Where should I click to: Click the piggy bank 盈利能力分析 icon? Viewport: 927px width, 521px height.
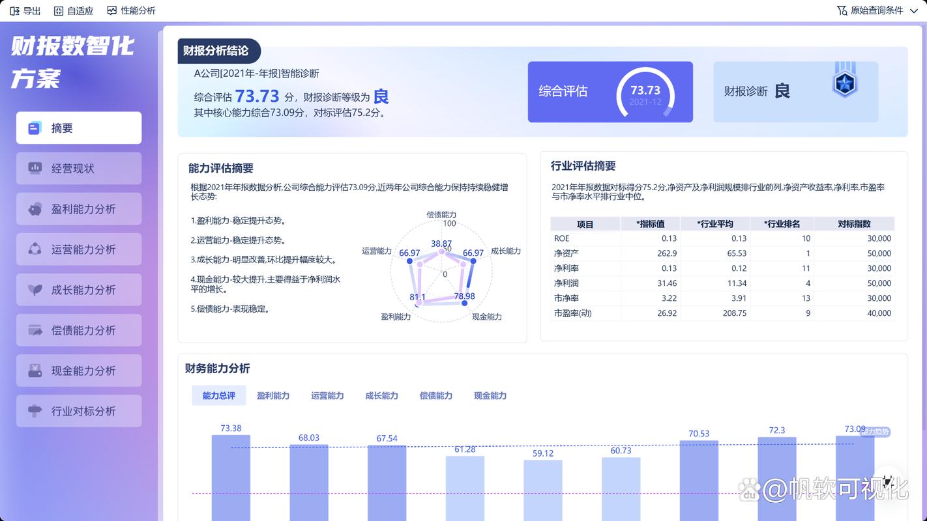pos(35,209)
